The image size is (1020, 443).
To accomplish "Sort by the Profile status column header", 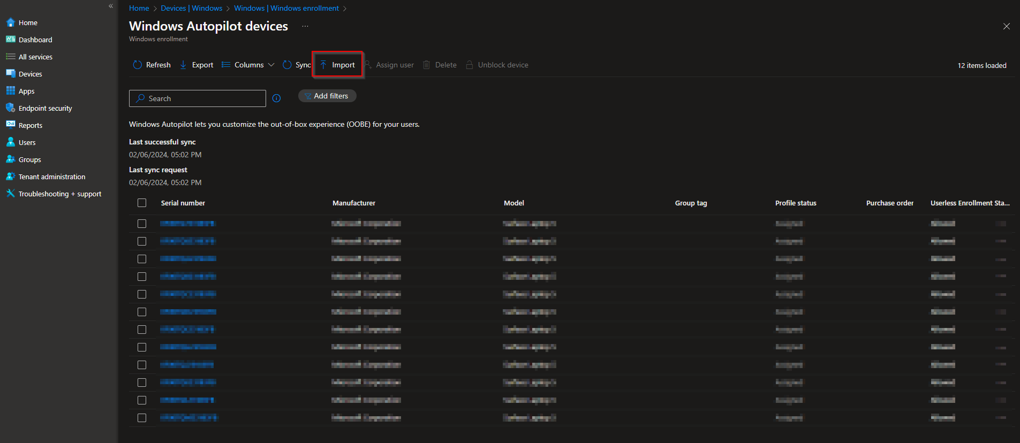I will pos(796,203).
